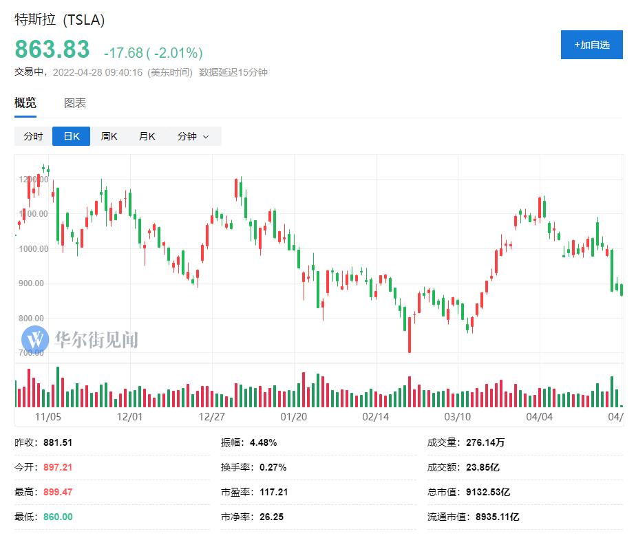Screen dimensions: 636x538
Task: Enable the 日K candlestick view
Action: coord(71,136)
